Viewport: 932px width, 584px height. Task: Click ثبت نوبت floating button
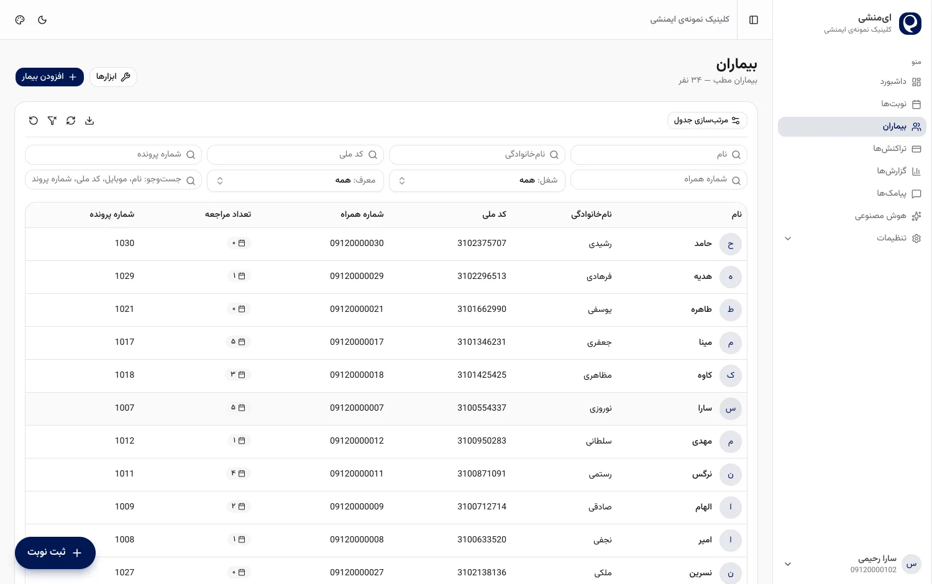55,553
